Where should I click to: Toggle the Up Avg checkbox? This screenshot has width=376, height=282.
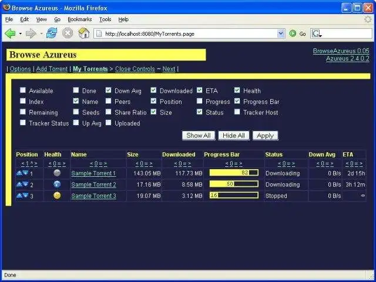coord(76,123)
